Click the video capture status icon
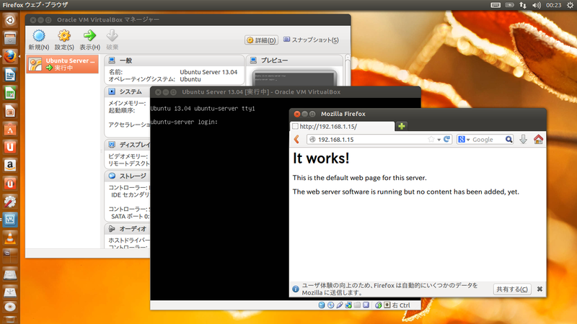 [366, 305]
